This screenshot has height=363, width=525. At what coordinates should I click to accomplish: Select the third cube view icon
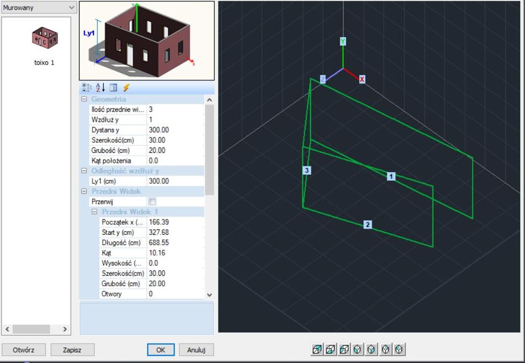click(344, 350)
